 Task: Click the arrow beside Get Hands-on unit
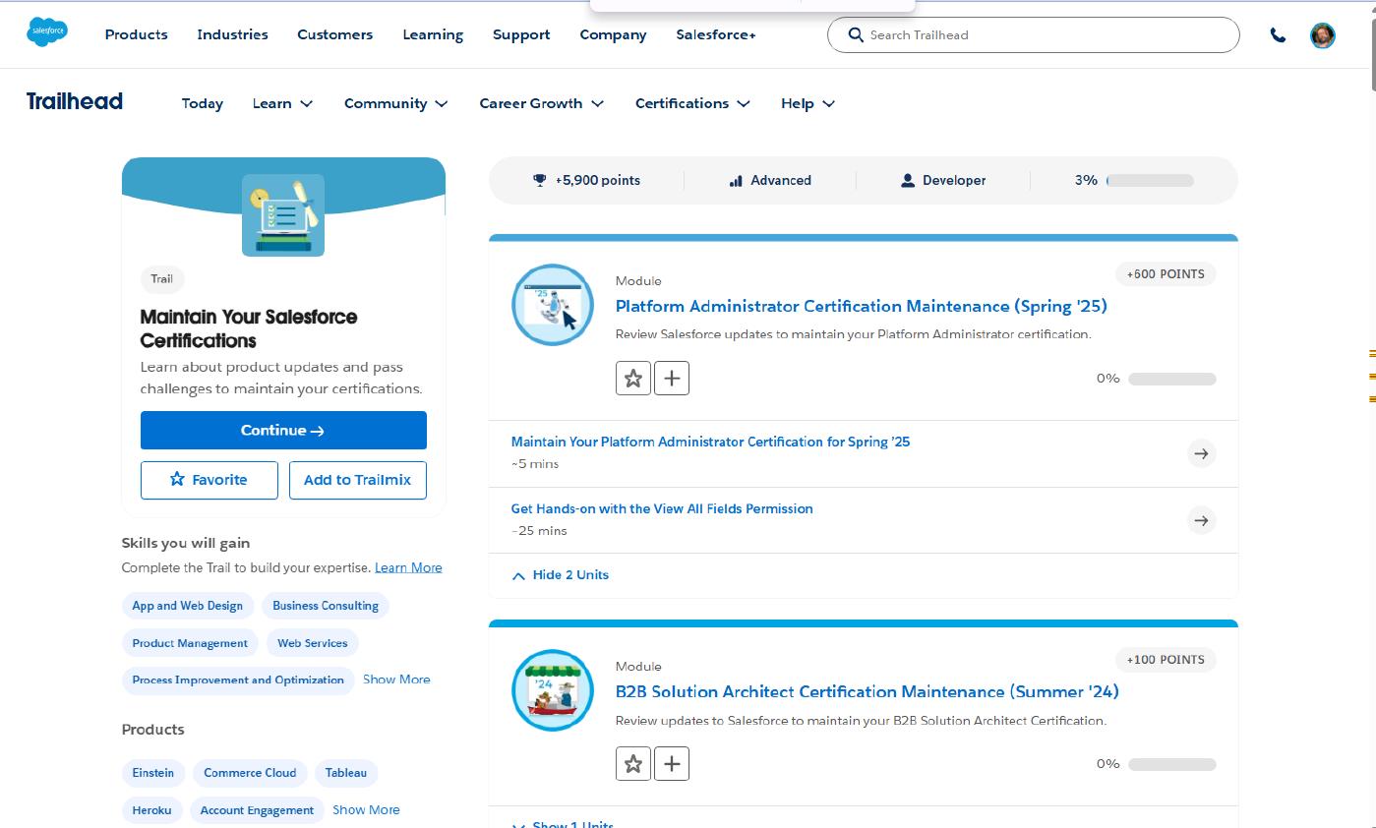[x=1201, y=520]
